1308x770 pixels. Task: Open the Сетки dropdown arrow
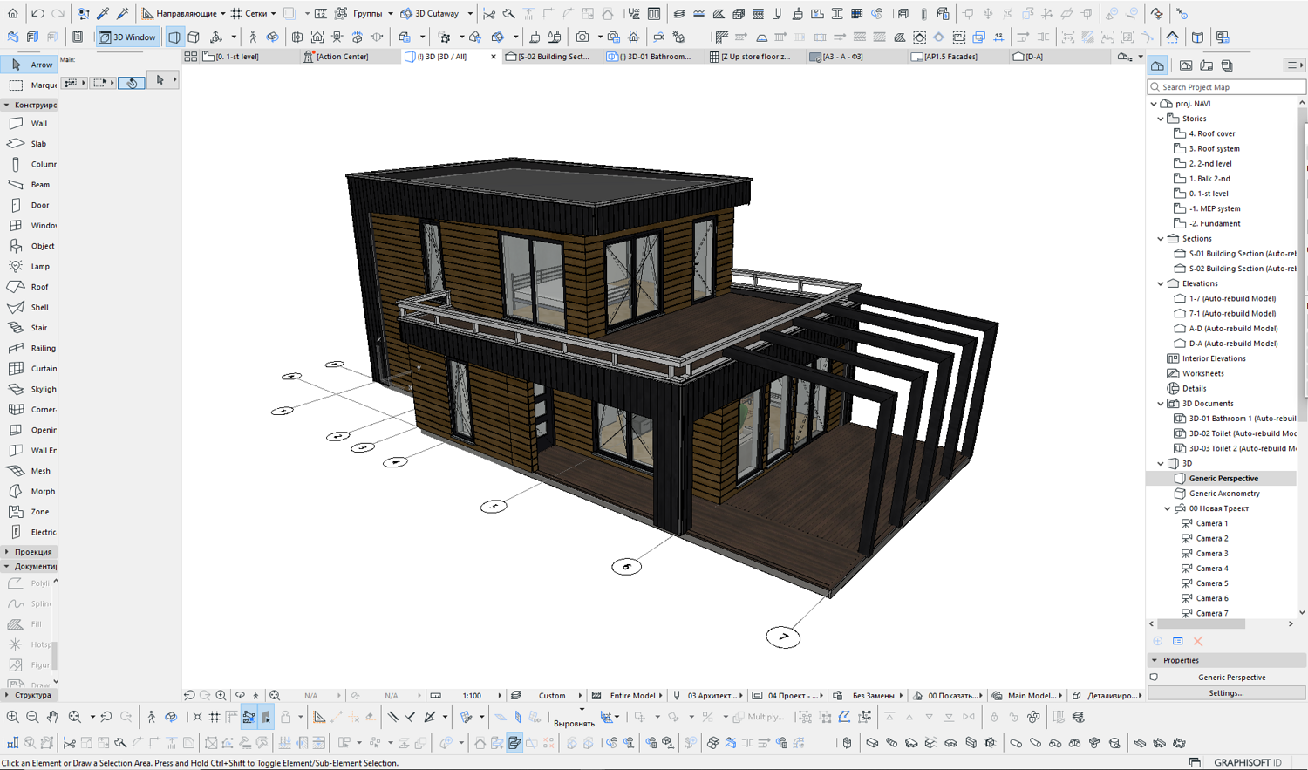[x=274, y=13]
